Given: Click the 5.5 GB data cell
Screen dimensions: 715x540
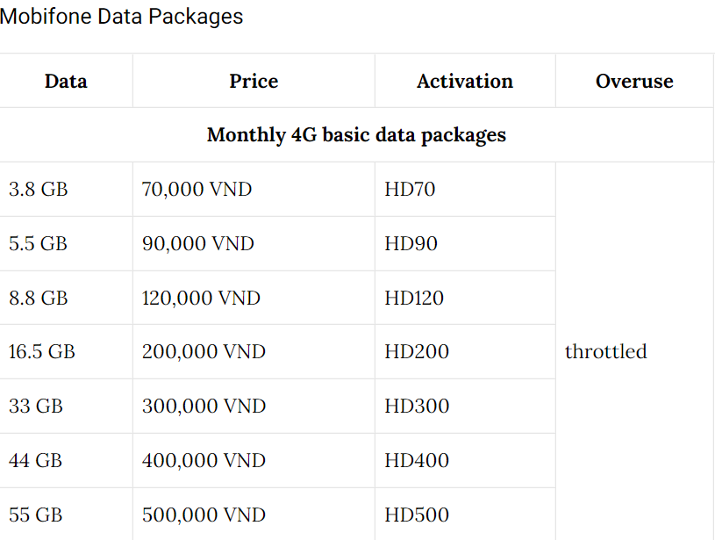Looking at the screenshot, I should click(39, 243).
